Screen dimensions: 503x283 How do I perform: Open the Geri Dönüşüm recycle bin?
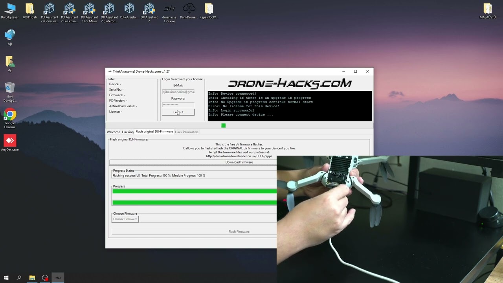[x=10, y=92]
